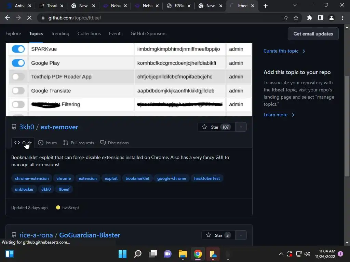This screenshot has width=350, height=262.
Task: Open File Explorer from taskbar
Action: tap(183, 254)
